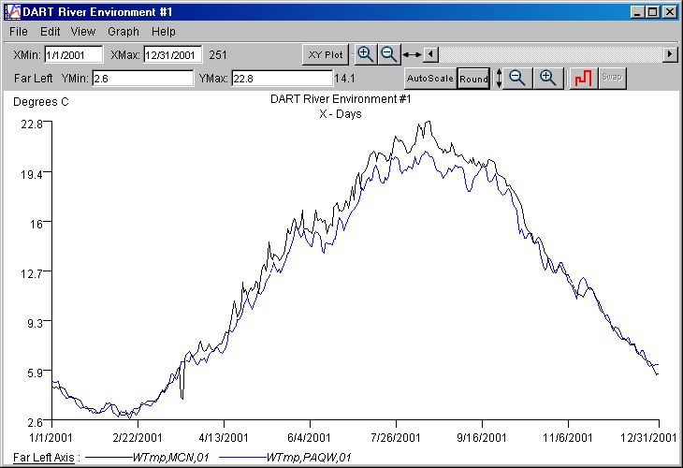This screenshot has height=468, width=683.
Task: Expand the Edit menu
Action: [x=51, y=32]
